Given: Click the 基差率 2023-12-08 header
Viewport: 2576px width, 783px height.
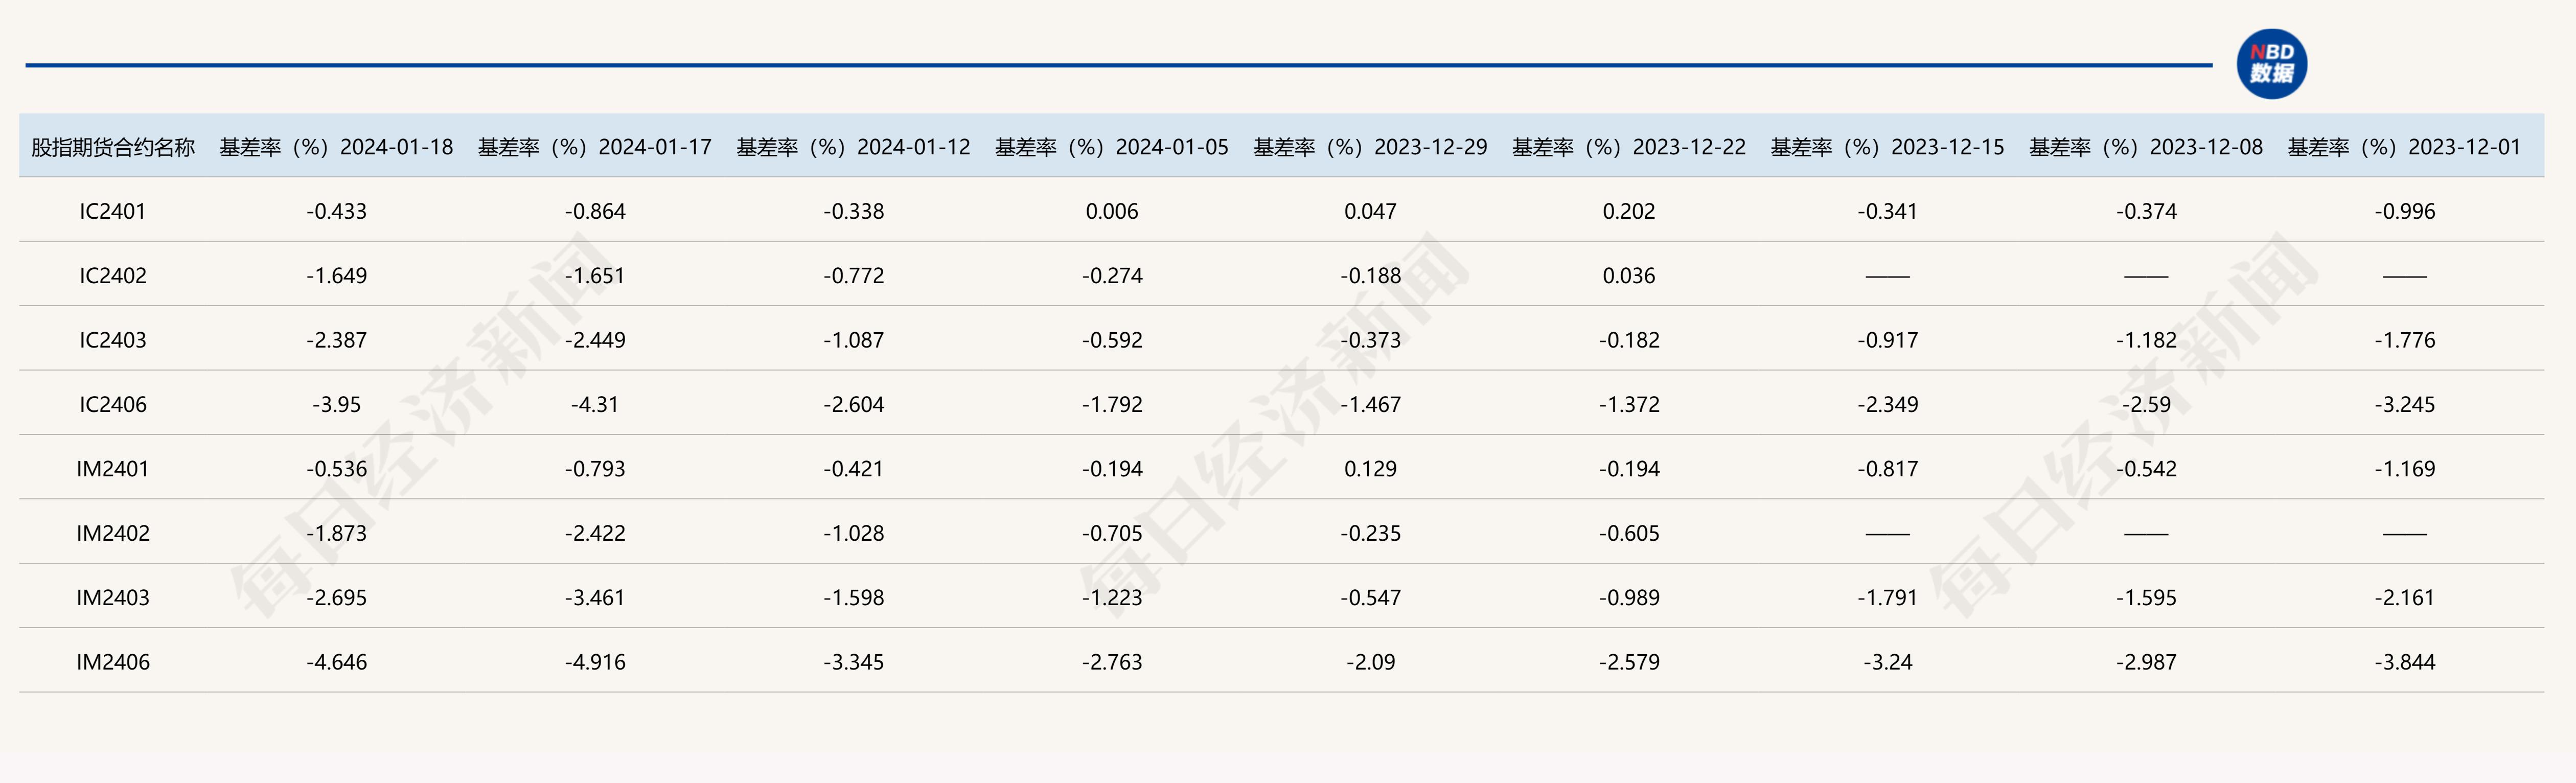Looking at the screenshot, I should [2145, 147].
